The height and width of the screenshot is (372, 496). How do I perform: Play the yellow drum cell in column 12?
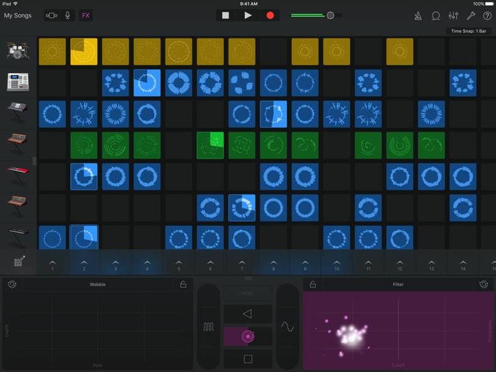(400, 52)
